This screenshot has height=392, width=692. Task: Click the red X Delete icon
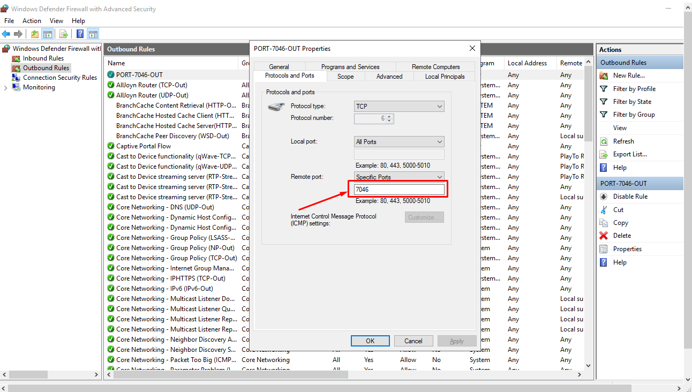pos(604,236)
